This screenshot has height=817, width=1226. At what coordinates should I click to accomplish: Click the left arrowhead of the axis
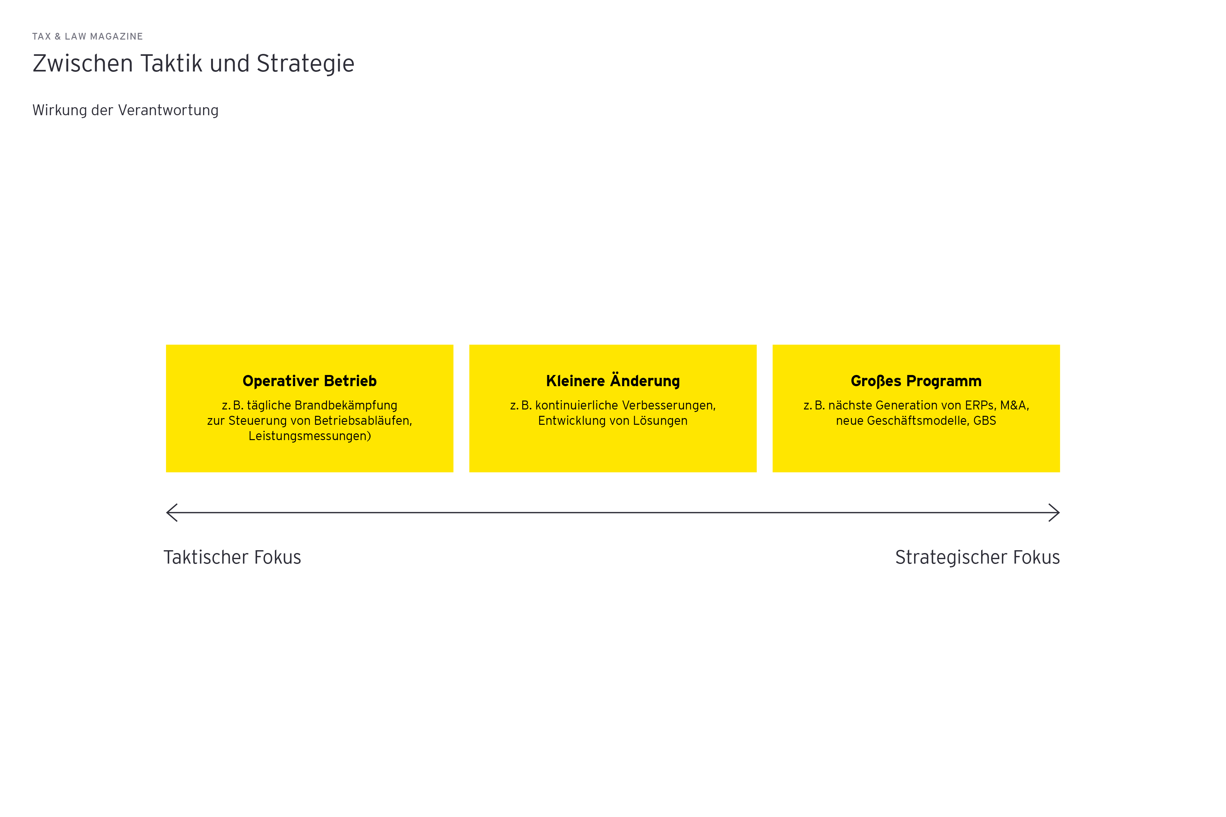(x=171, y=513)
